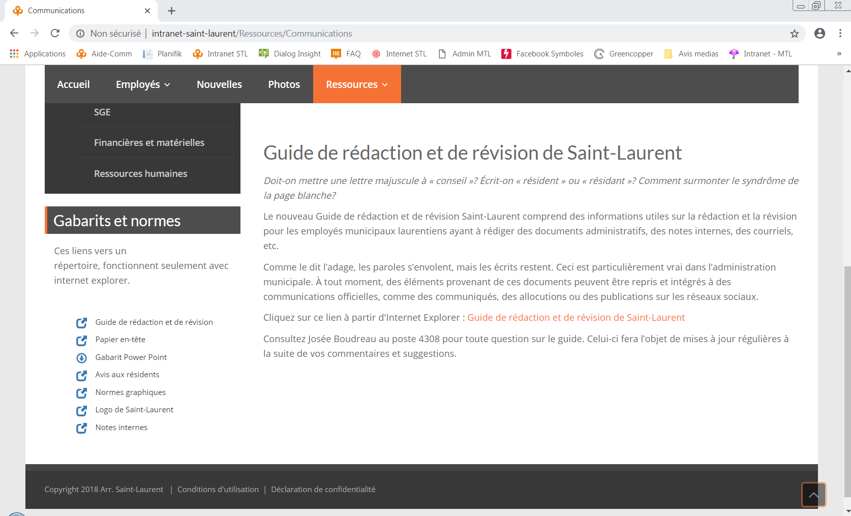Screen dimensions: 851x516
Task: Select Ressources humaines in the sidebar
Action: (140, 174)
